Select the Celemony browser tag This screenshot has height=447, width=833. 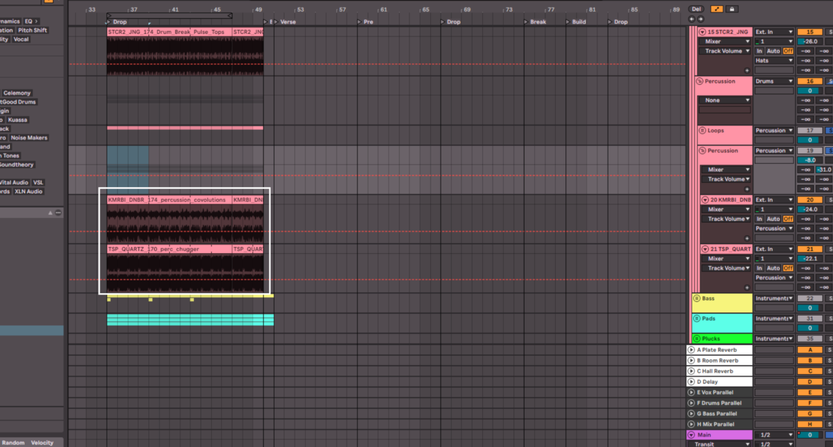click(17, 93)
